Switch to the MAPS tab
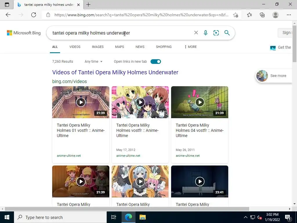Screen dimensions: 297x223 [119, 47]
